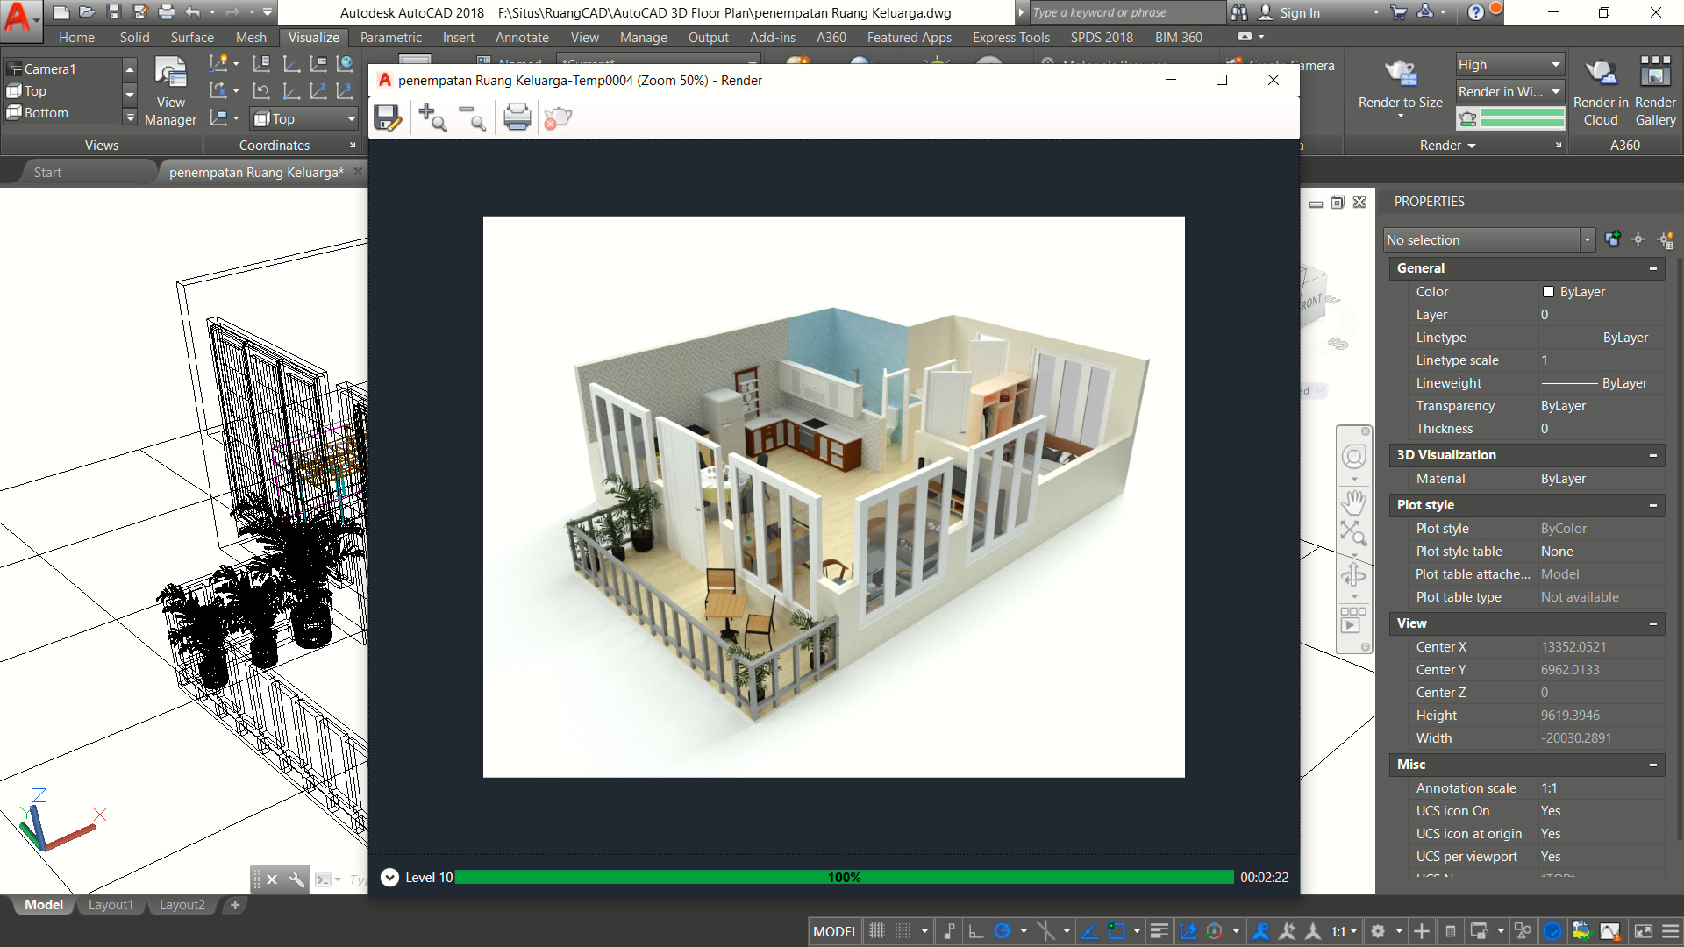The width and height of the screenshot is (1684, 947).
Task: Select the Render to Size tool
Action: (1399, 83)
